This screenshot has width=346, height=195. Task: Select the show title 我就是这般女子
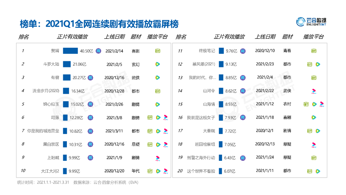click(201, 117)
